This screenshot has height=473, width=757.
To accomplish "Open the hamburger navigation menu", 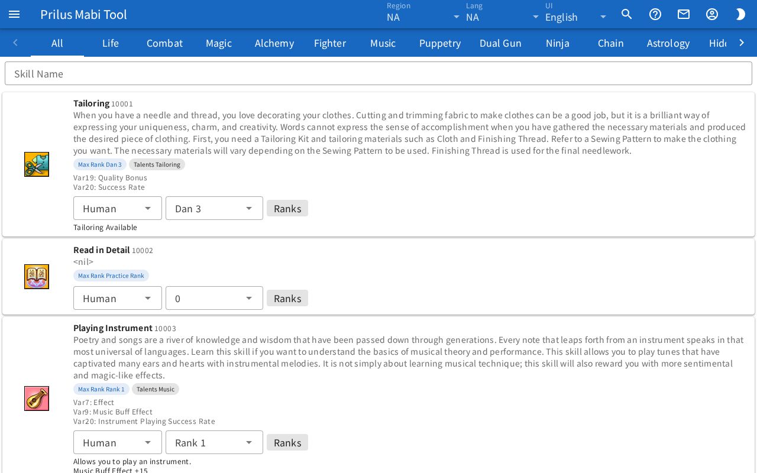I will pos(14,14).
